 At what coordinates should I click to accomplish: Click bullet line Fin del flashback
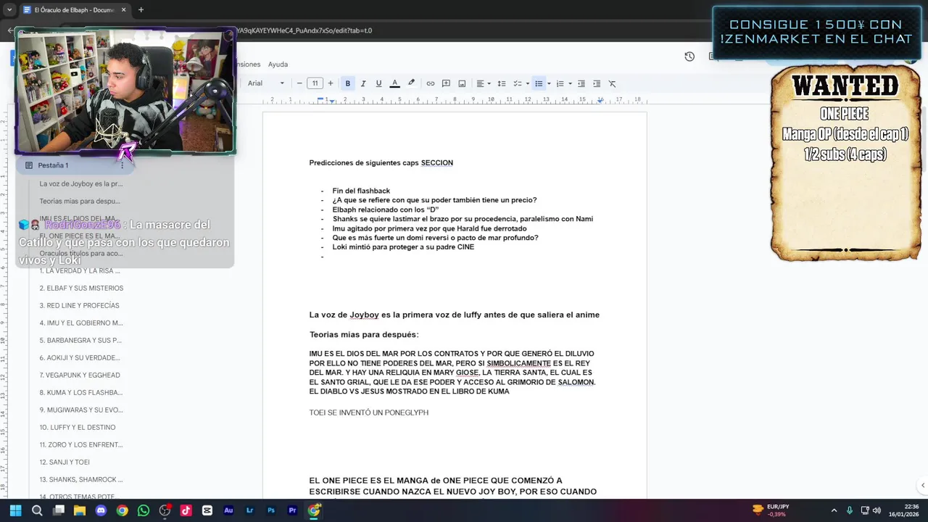[x=361, y=191]
